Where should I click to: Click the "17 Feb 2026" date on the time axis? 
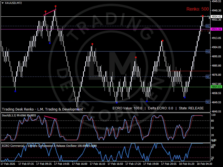[x=8, y=164]
